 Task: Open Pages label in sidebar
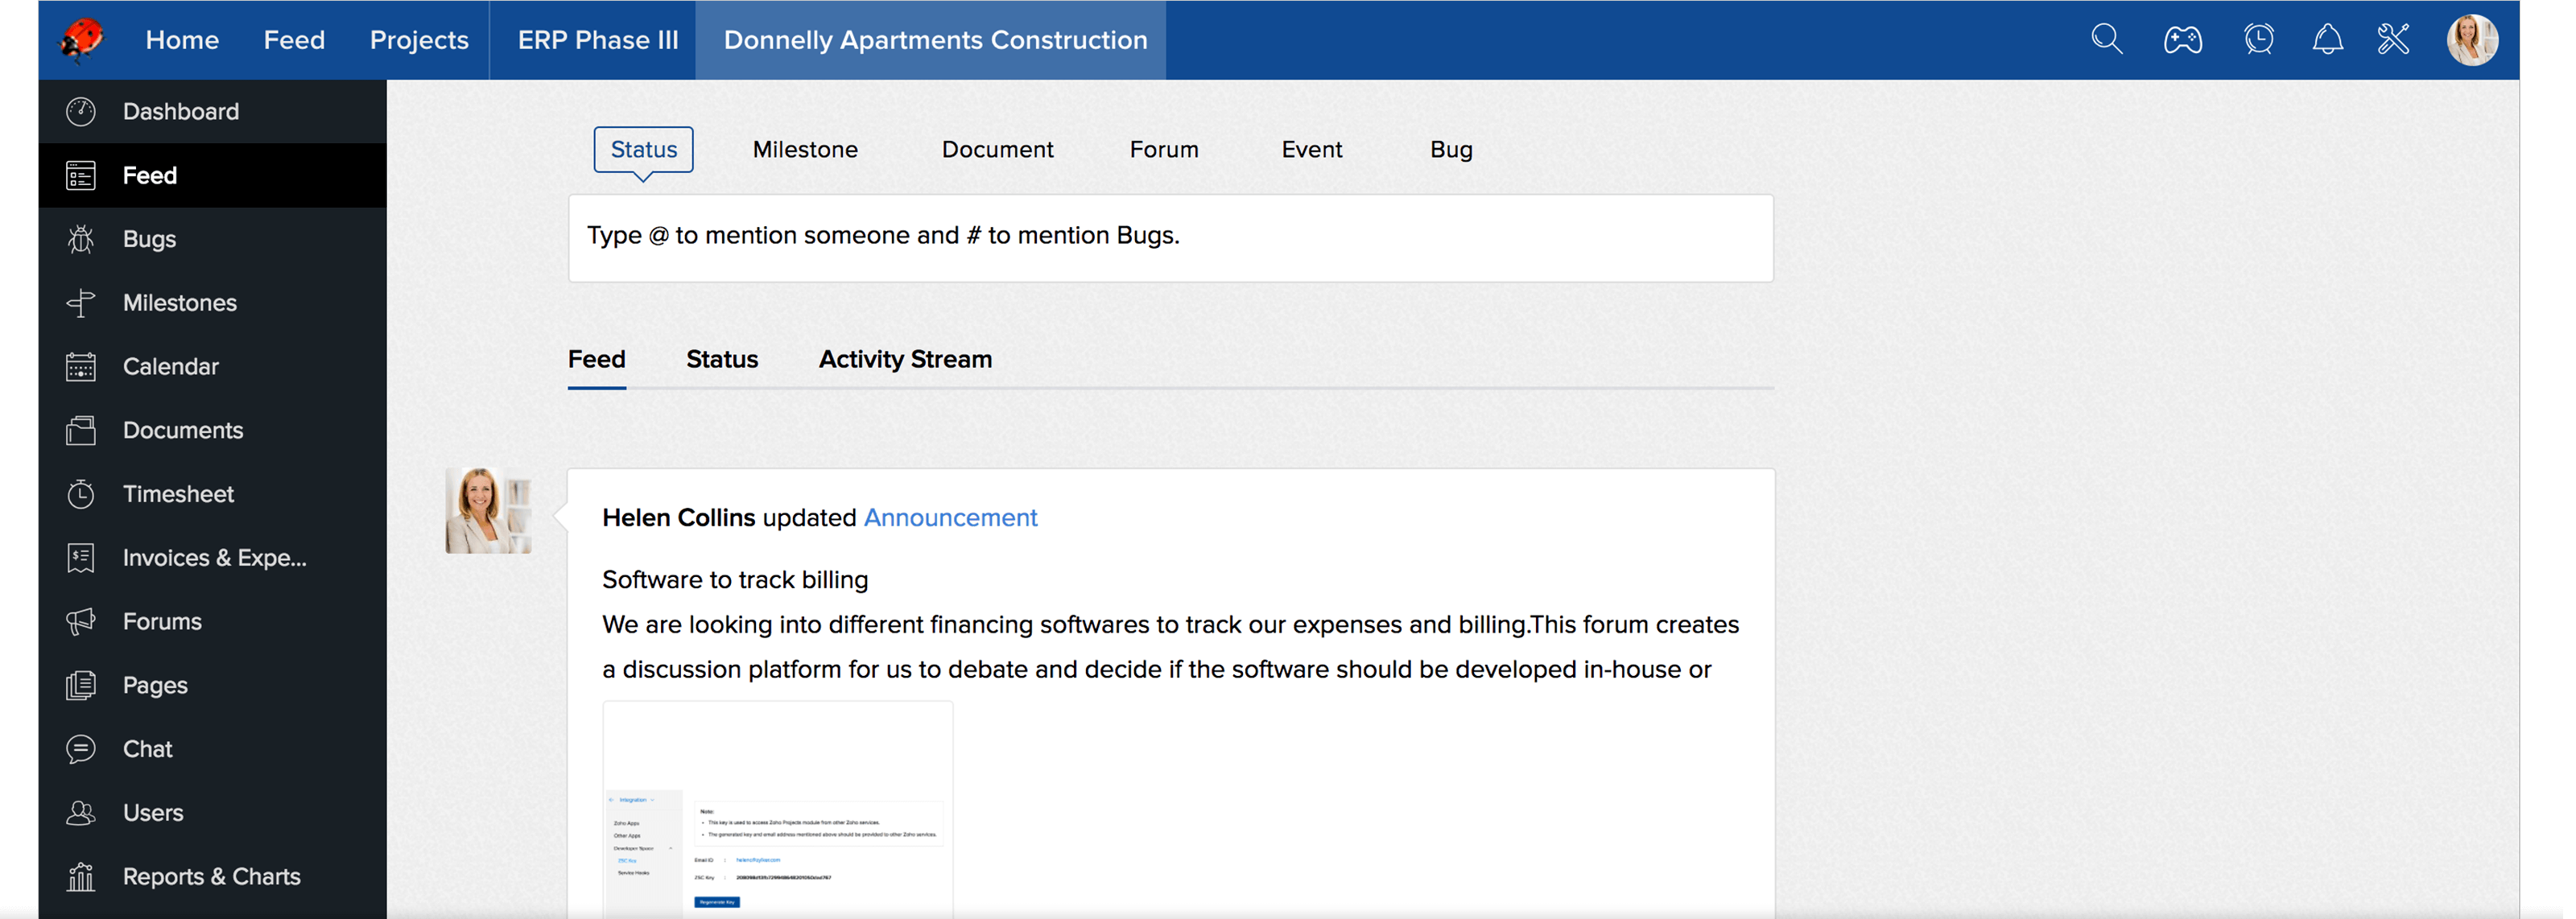pos(155,685)
